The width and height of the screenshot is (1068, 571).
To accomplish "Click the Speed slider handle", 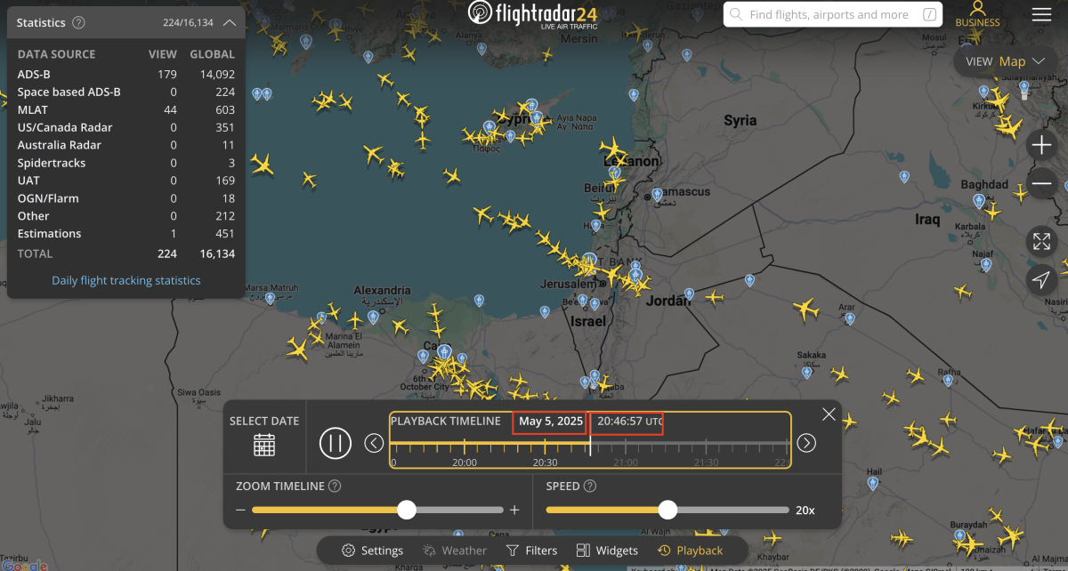I will (667, 510).
